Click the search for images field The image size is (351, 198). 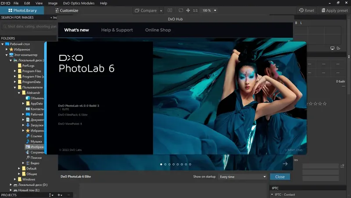29,26
